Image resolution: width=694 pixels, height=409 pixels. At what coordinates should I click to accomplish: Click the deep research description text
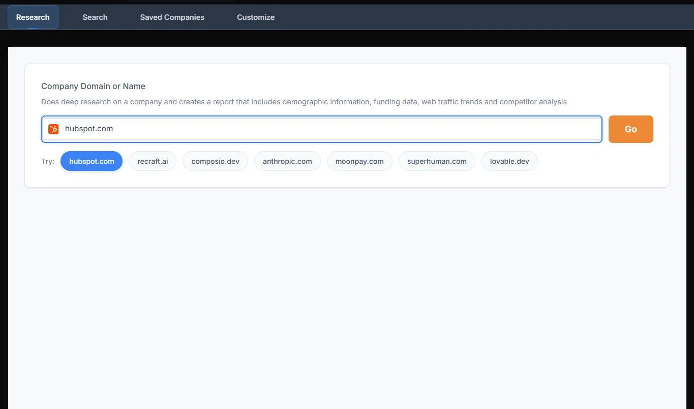pos(304,102)
